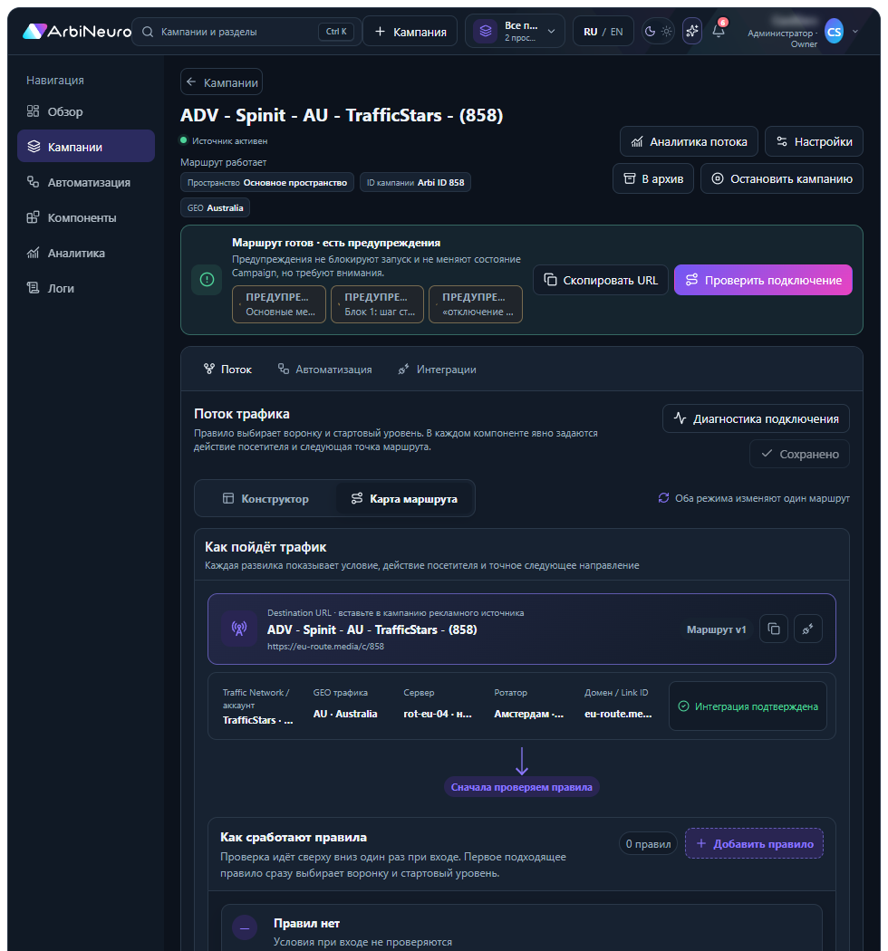The image size is (888, 951).
Task: Open Диагностика подключения
Action: 756,418
